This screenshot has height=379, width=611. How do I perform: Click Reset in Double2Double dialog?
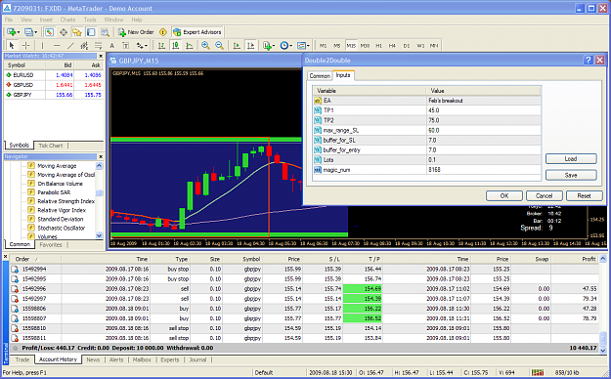point(584,196)
